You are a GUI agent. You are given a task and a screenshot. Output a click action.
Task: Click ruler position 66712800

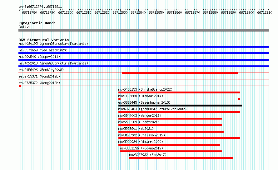[66, 12]
